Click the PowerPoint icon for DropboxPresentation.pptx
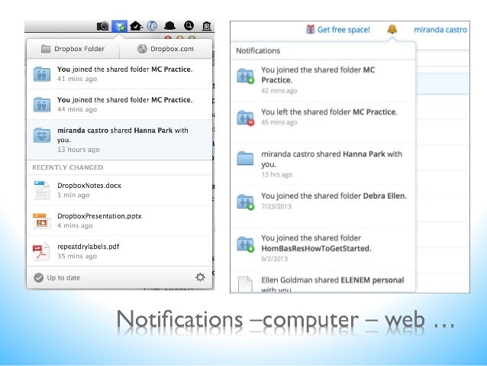Image resolution: width=487 pixels, height=366 pixels. click(x=42, y=221)
